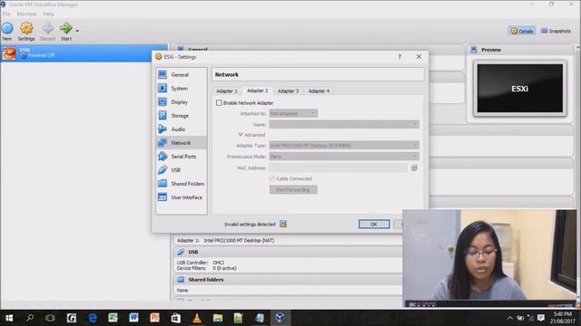Screen dimensions: 581x326
Task: Show hidden system tray icons
Action: (x=510, y=318)
